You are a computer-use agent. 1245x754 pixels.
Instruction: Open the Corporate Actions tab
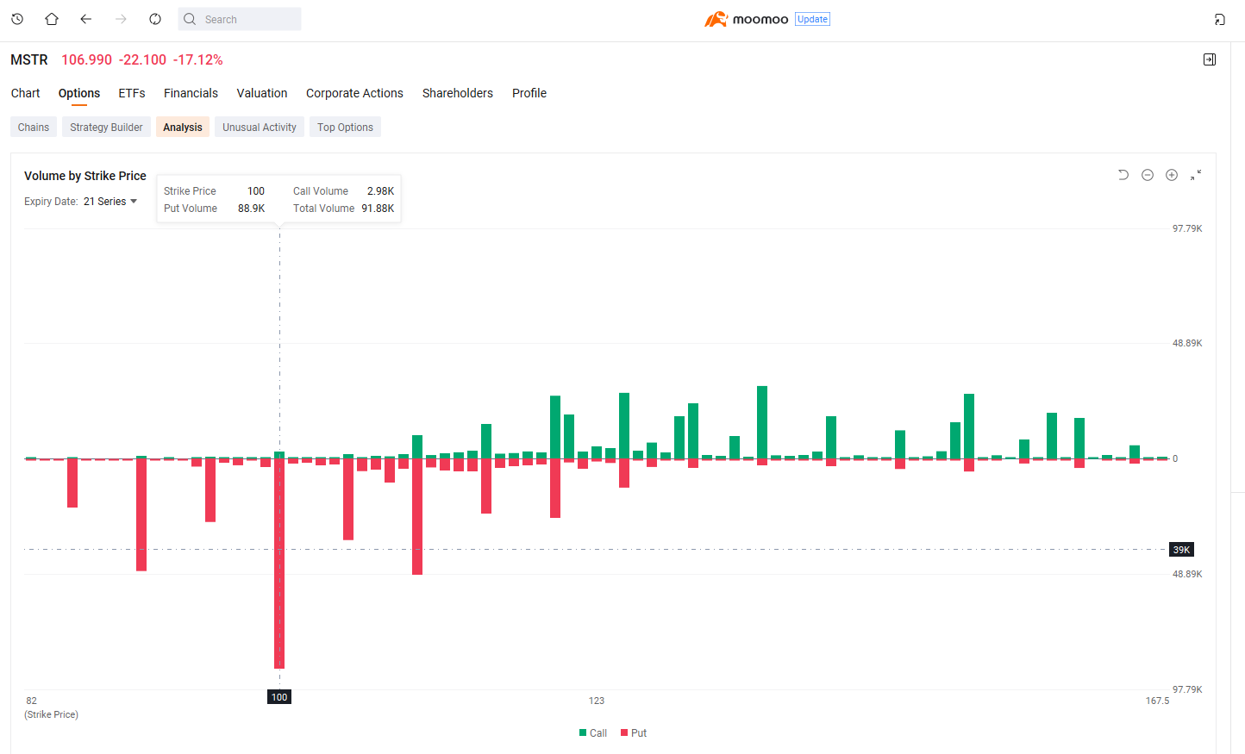[x=354, y=93]
